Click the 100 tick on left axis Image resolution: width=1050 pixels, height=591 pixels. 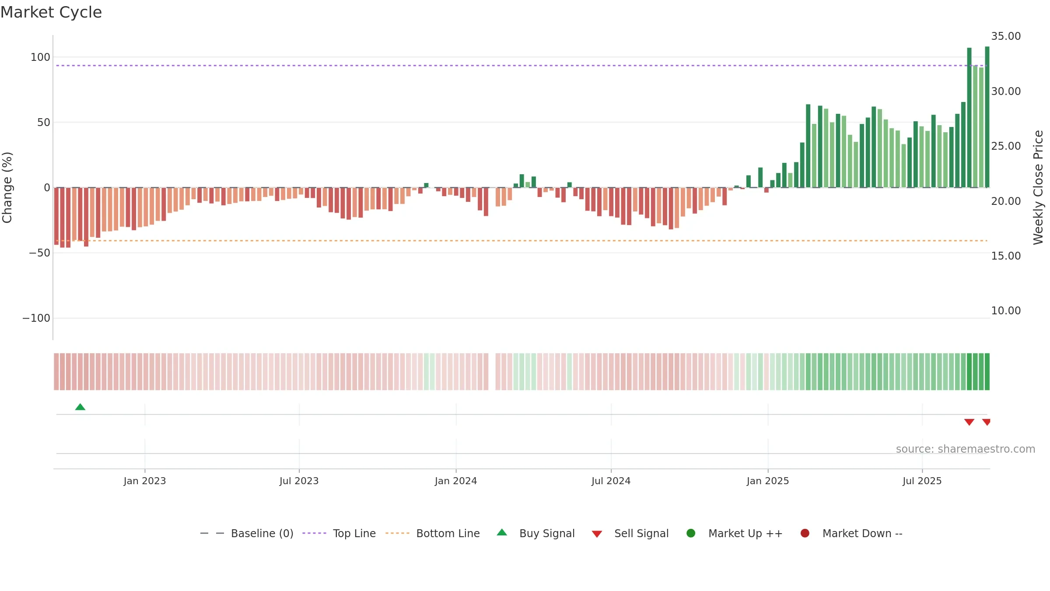40,57
